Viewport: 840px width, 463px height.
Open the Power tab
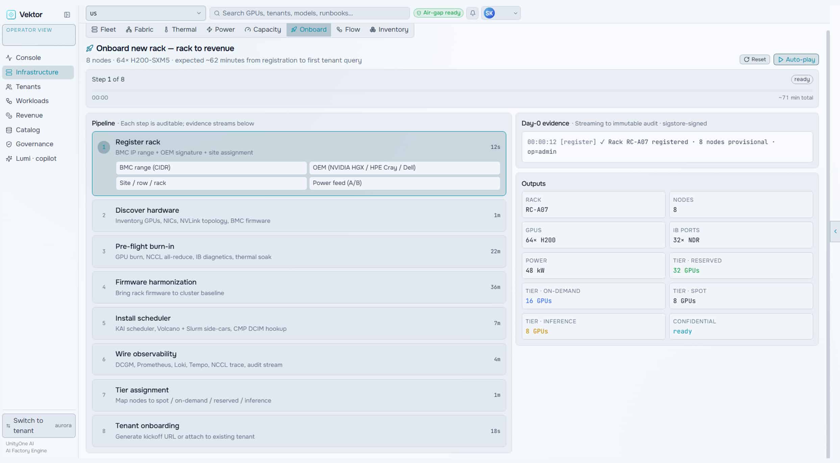pos(221,30)
